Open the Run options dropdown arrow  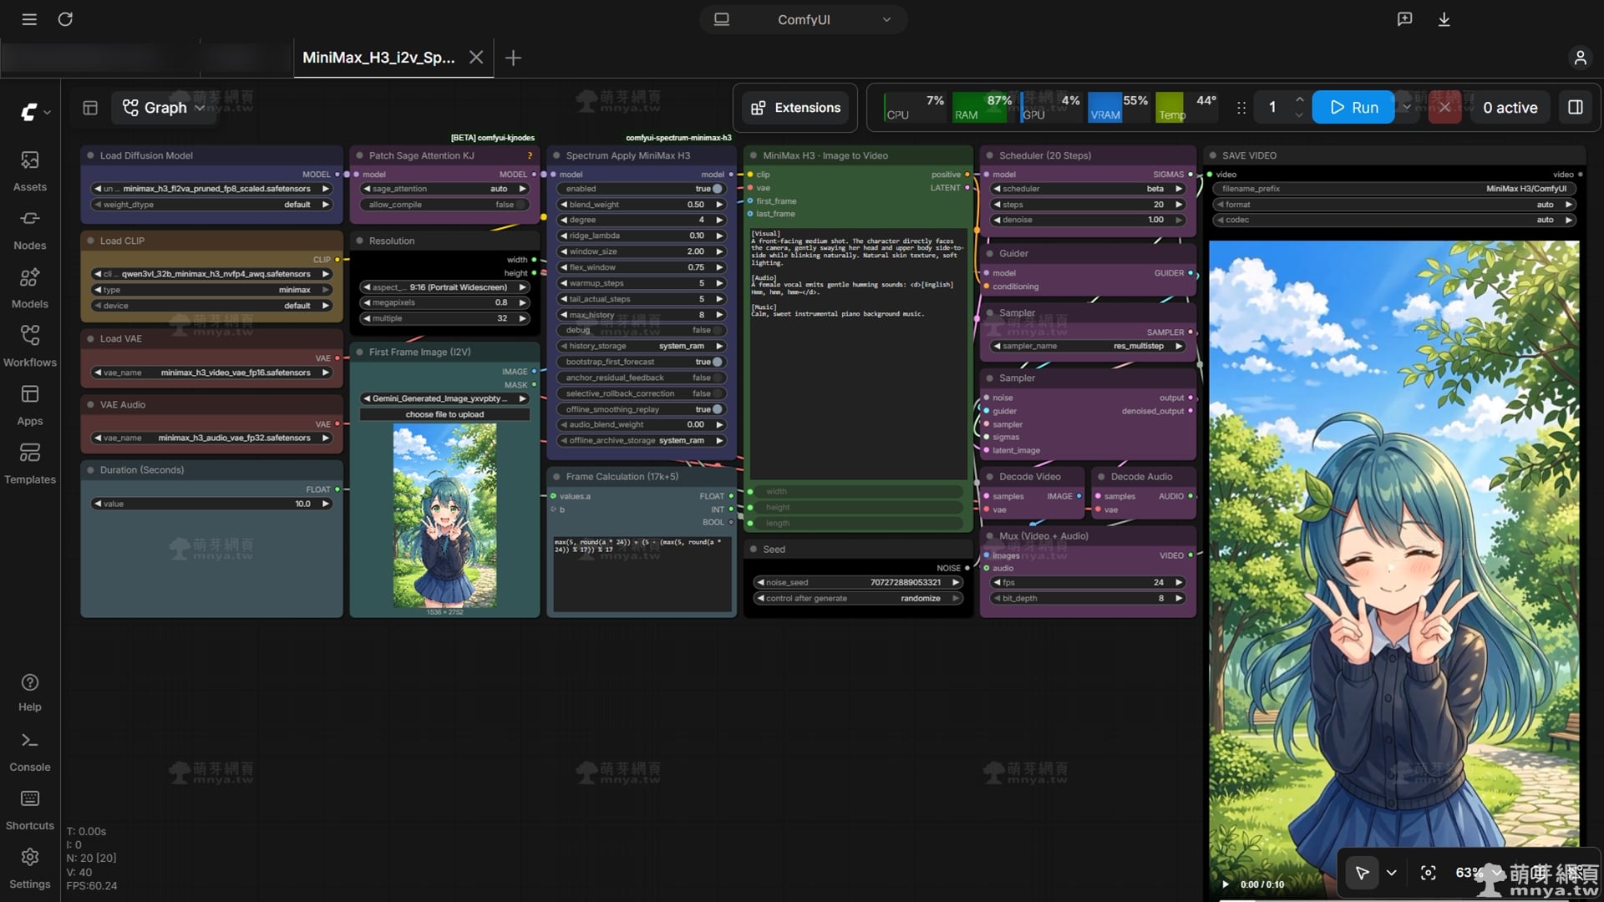coord(1406,108)
